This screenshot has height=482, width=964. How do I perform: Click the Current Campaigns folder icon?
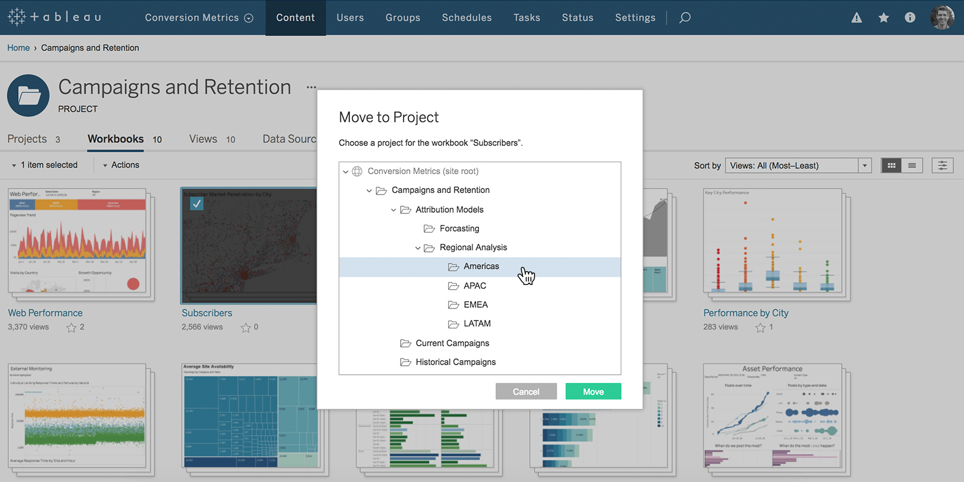pyautogui.click(x=405, y=343)
